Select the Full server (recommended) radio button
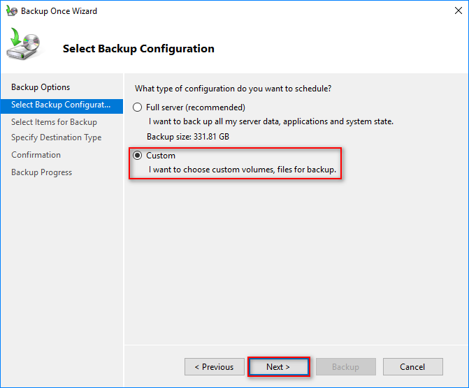This screenshot has height=388, width=469. (137, 107)
